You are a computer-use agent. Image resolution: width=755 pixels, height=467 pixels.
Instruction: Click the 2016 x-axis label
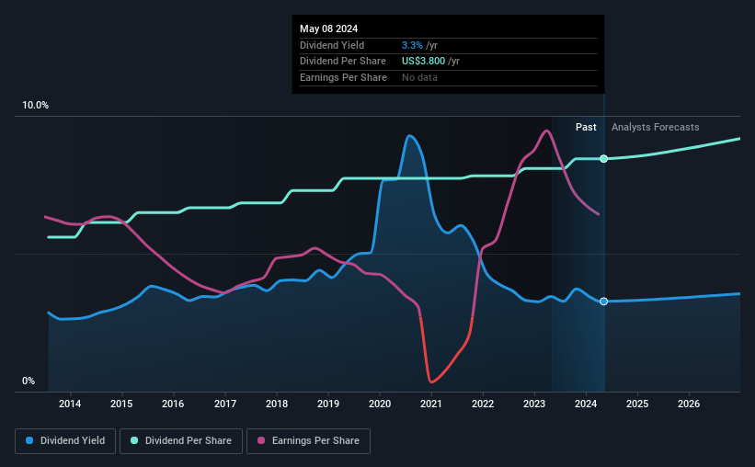tap(173, 404)
